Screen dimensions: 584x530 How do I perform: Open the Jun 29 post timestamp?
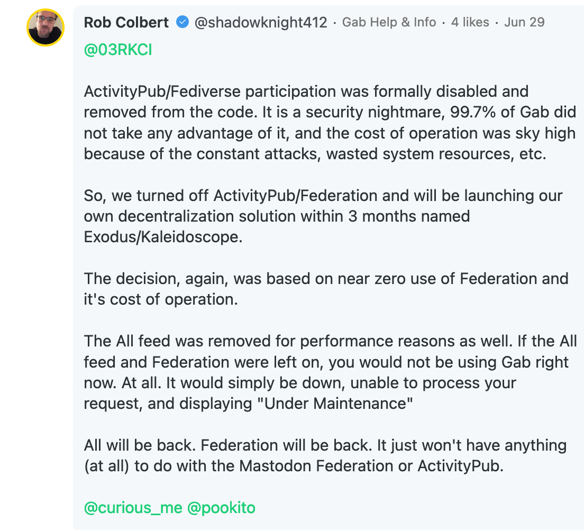tap(524, 22)
